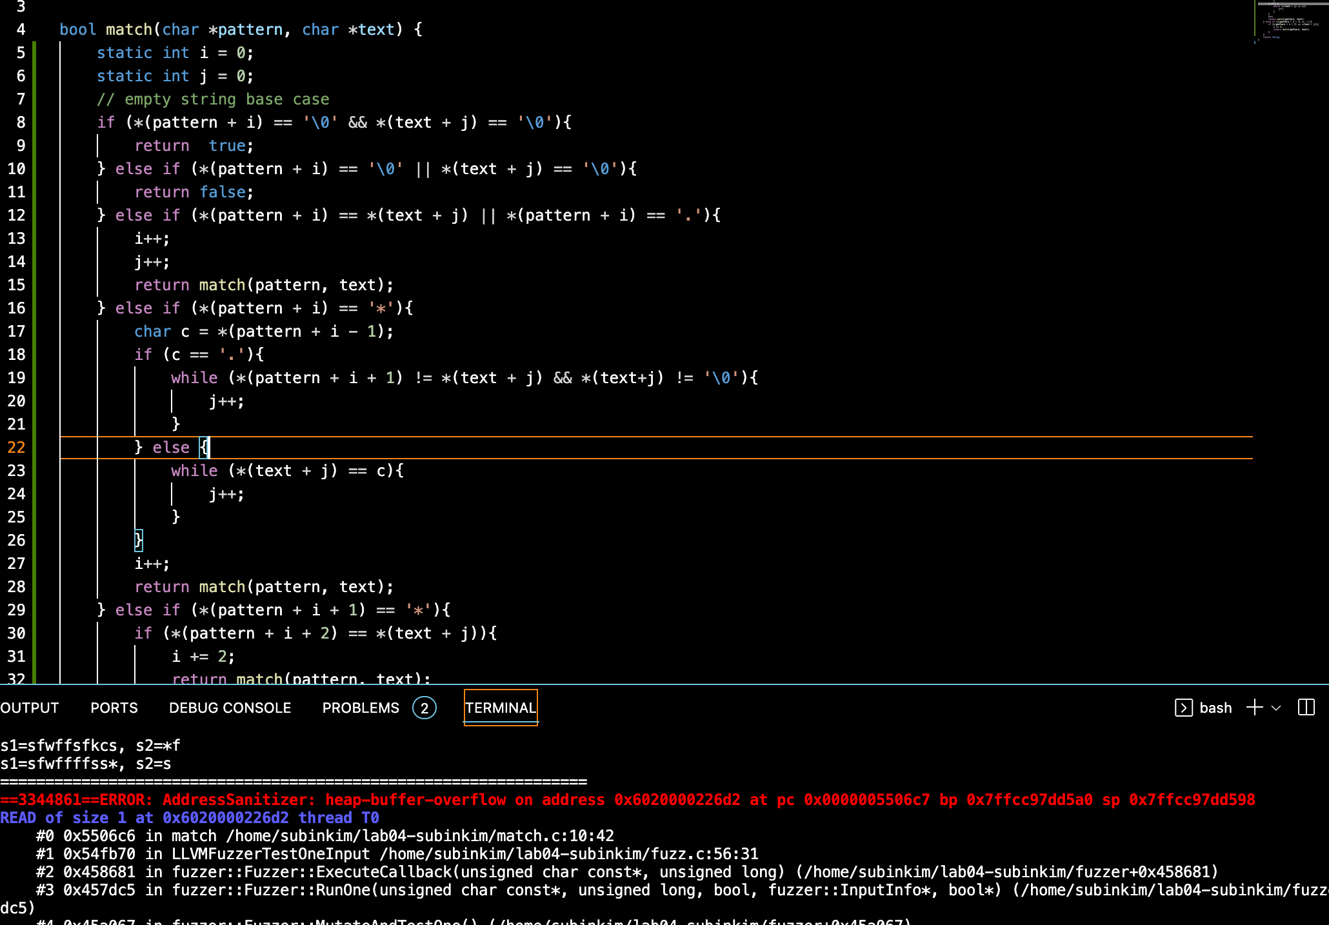This screenshot has height=925, width=1329.
Task: Click the new terminal plus icon
Action: (x=1254, y=708)
